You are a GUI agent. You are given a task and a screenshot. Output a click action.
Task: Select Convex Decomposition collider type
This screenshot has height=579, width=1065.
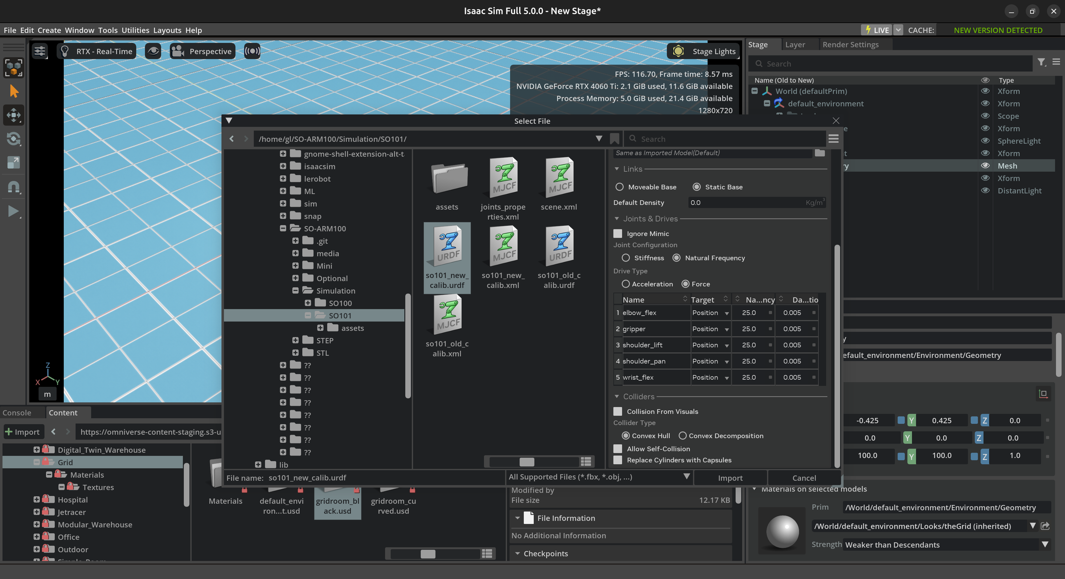point(682,436)
